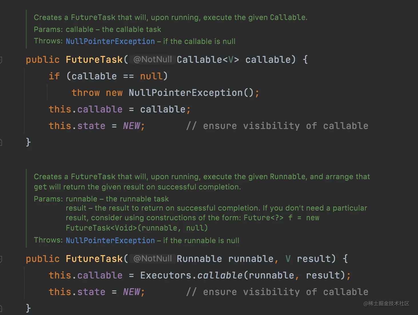Click NEW constant in second constructor

coord(132,292)
